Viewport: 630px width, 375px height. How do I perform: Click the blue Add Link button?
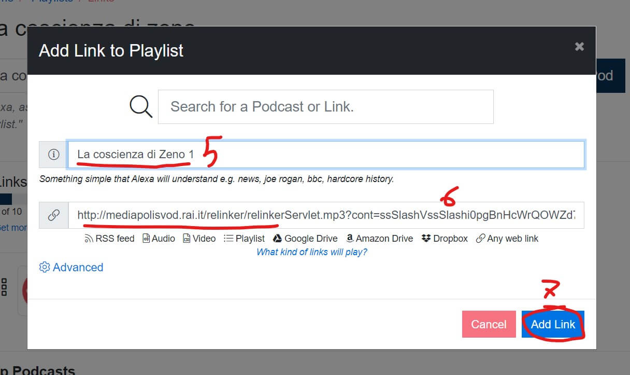[x=553, y=324]
